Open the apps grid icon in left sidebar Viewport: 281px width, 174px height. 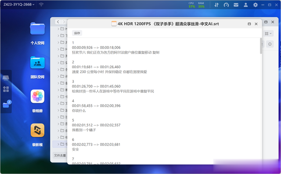(6, 89)
